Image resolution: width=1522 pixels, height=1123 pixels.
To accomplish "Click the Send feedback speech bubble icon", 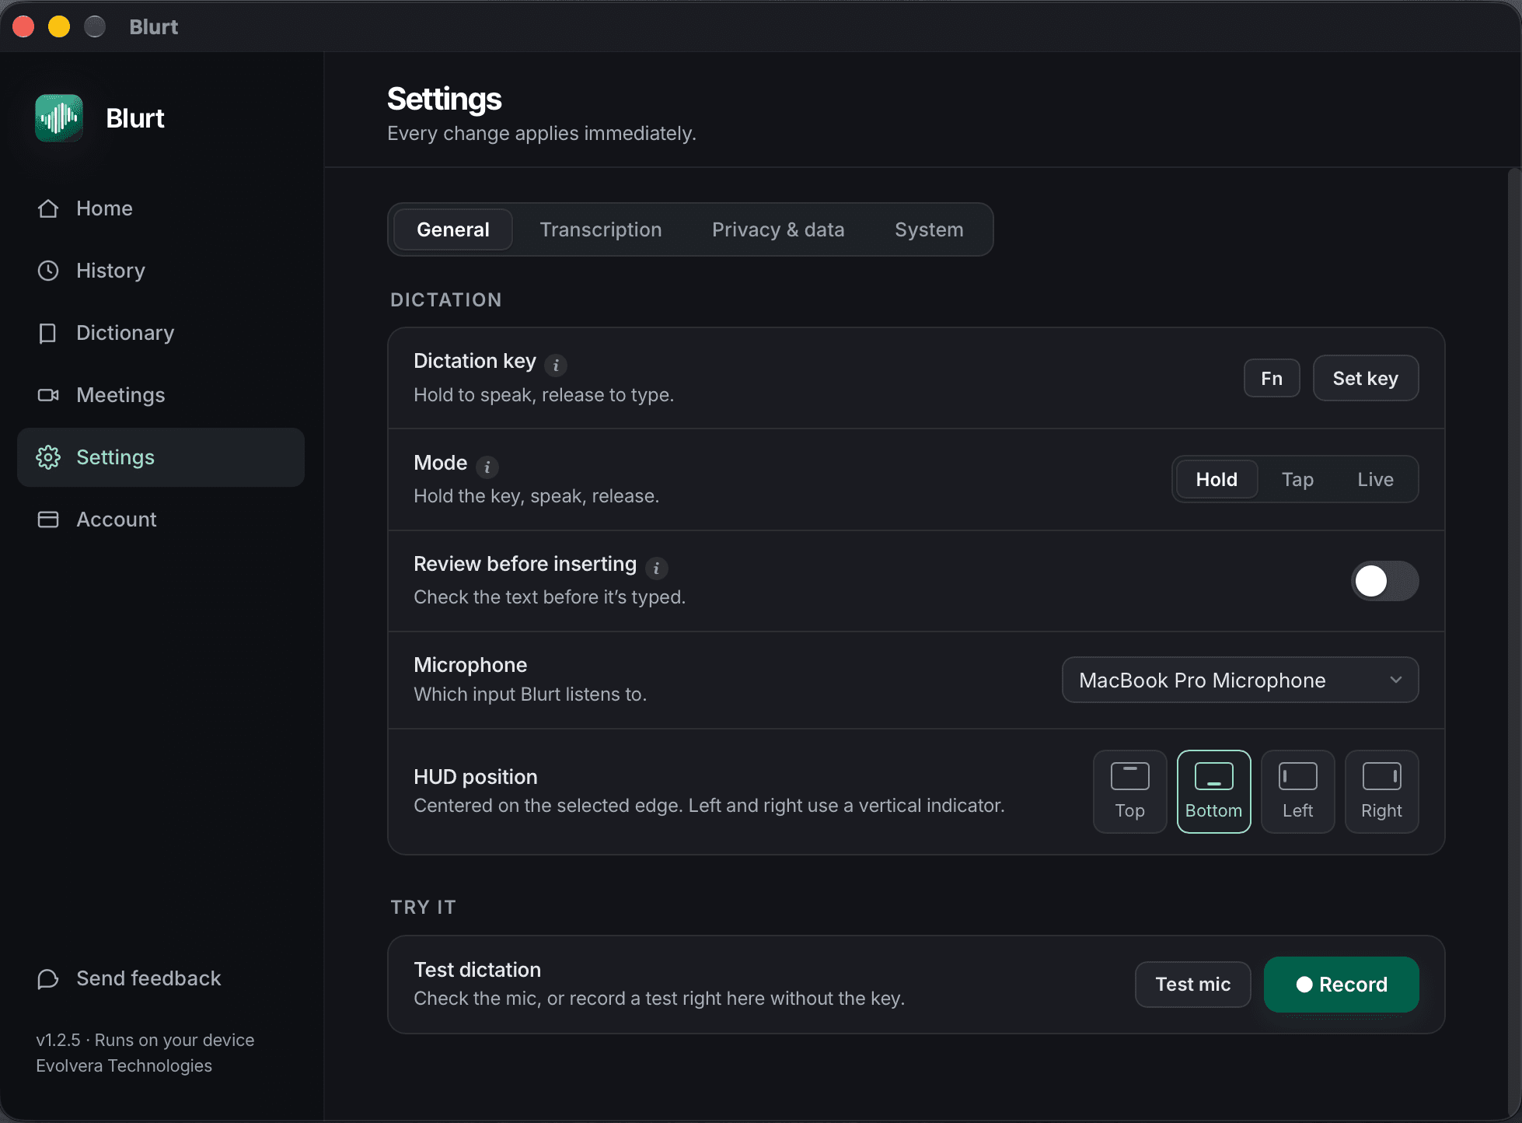I will [x=48, y=978].
